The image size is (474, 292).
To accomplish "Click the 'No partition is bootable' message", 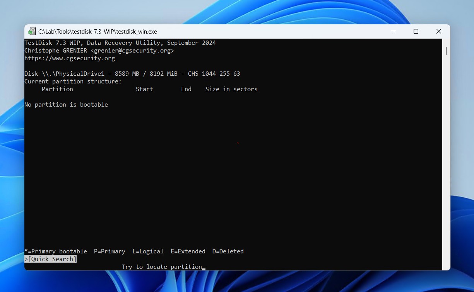I will click(66, 105).
